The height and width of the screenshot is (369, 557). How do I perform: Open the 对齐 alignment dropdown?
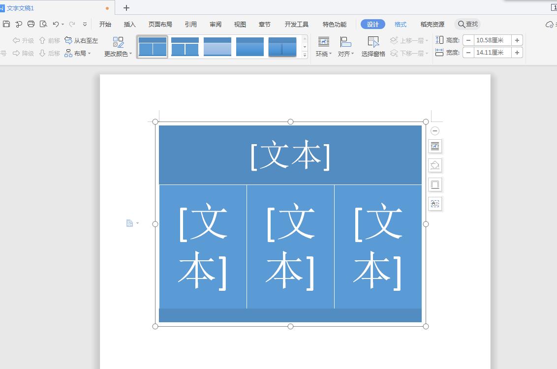click(x=346, y=47)
